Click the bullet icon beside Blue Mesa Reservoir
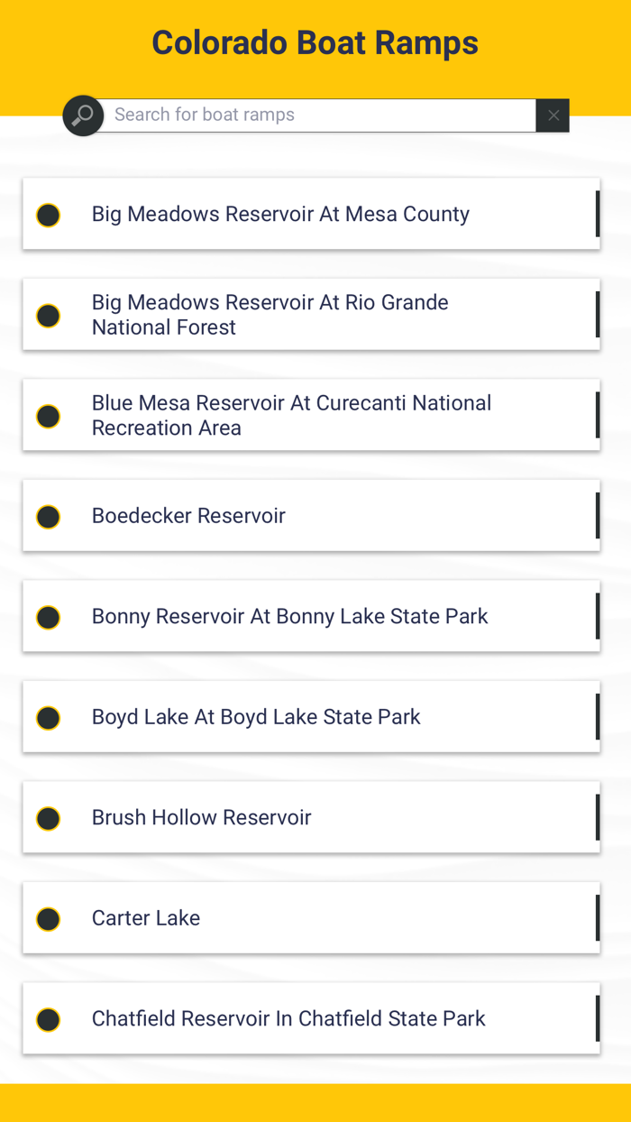This screenshot has width=631, height=1122. click(x=48, y=417)
